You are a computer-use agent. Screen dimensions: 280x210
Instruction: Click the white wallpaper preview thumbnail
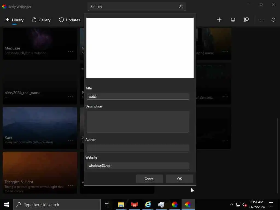[x=140, y=48]
